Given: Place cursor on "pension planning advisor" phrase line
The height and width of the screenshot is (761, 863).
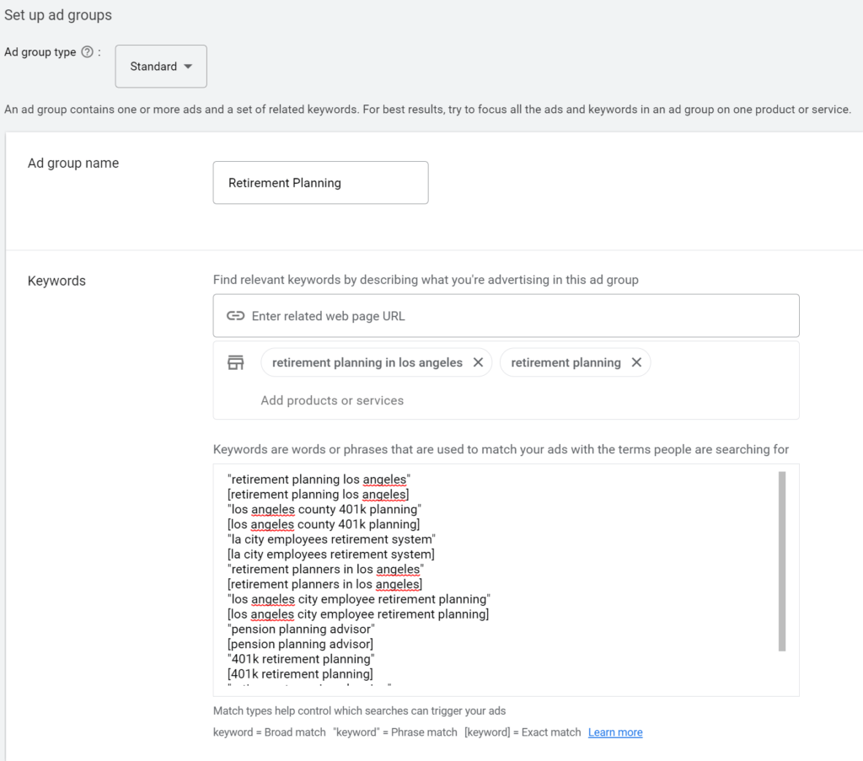Looking at the screenshot, I should coord(301,630).
